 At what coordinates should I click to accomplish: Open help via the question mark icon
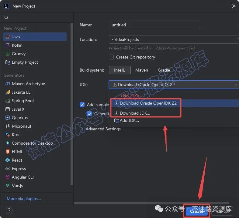[x=9, y=210]
